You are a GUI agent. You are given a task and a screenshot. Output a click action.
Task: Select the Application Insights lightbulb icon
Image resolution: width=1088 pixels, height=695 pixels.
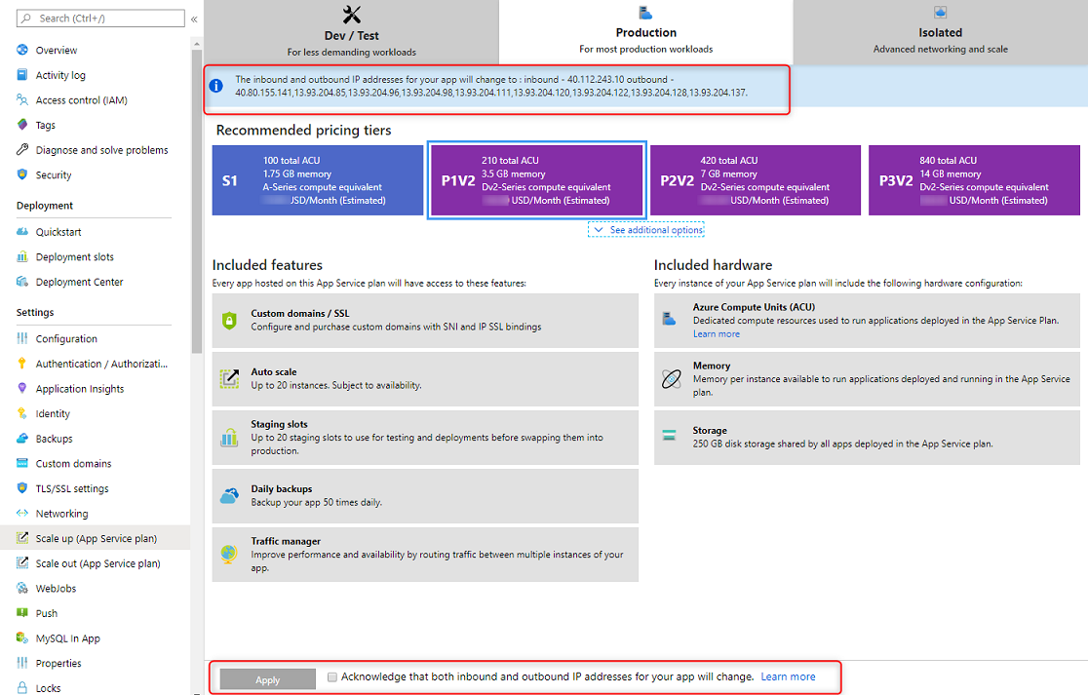click(x=22, y=389)
